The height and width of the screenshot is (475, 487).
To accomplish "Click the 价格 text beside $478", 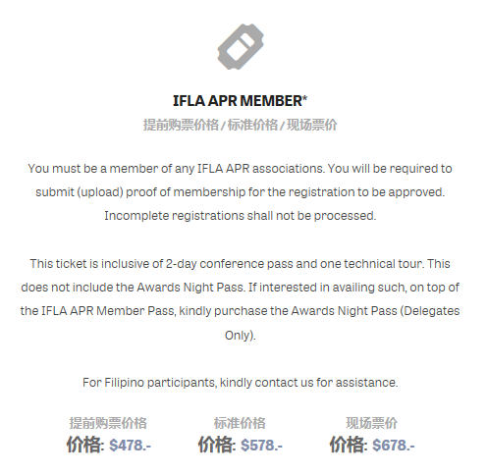I will tap(83, 445).
